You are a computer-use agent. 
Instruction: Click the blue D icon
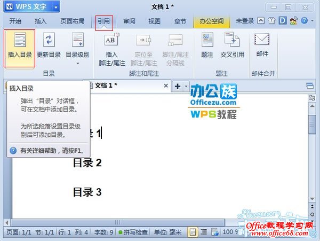pos(283,21)
